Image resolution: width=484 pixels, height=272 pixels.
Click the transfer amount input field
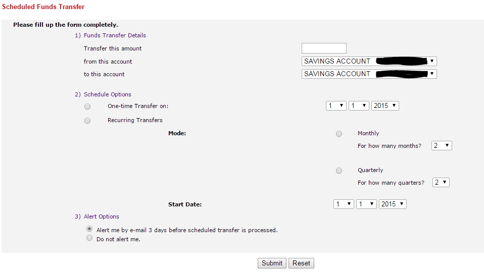[324, 48]
